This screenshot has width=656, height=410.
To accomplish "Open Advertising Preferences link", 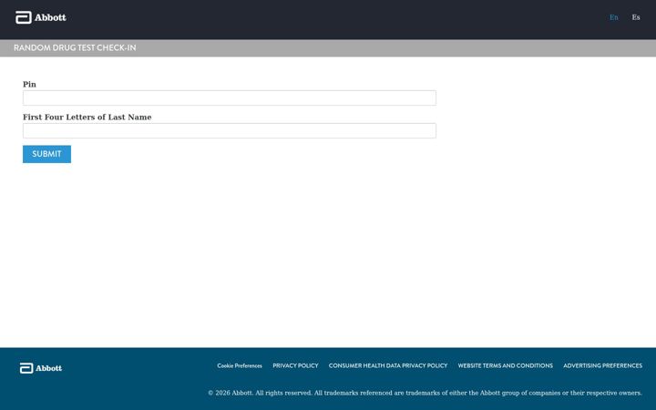I will [x=602, y=365].
